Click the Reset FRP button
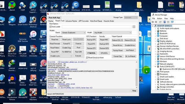This screenshot has height=104, width=185. click(55, 52)
